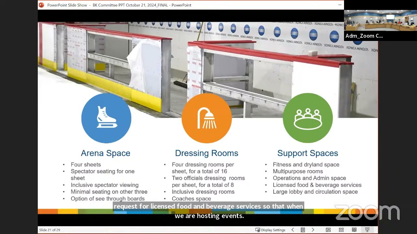Switch to Reading View icon
Image resolution: width=417 pixels, height=234 pixels.
354,230
